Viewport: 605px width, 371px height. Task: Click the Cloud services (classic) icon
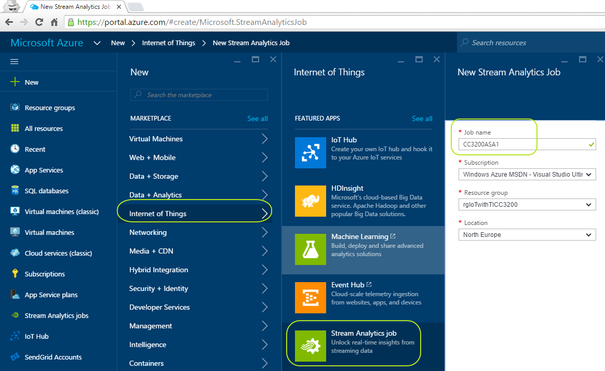[15, 253]
